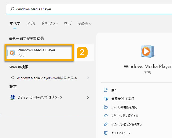Click the pin icon for タスク バーにピン留めする

tap(106, 124)
